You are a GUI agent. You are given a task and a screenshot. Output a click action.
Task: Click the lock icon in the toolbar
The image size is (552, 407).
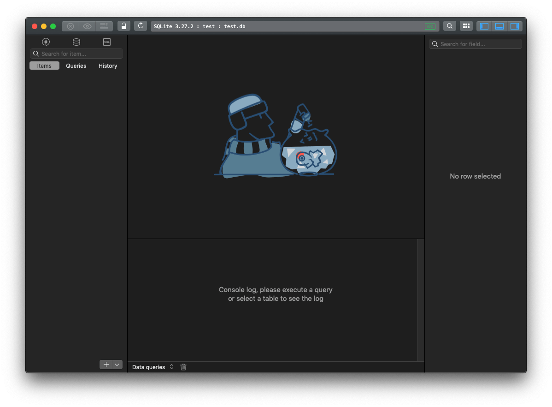(x=124, y=26)
